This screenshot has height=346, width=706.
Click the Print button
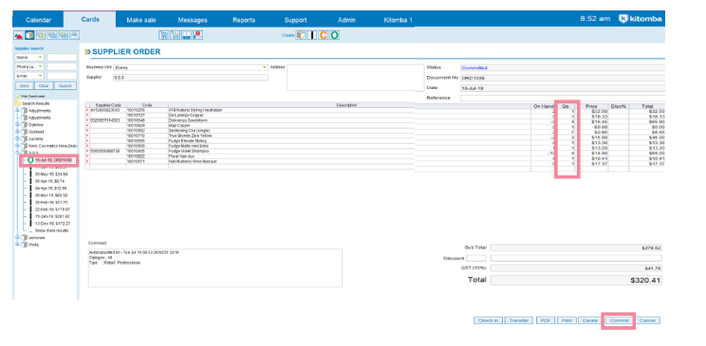[x=567, y=320]
